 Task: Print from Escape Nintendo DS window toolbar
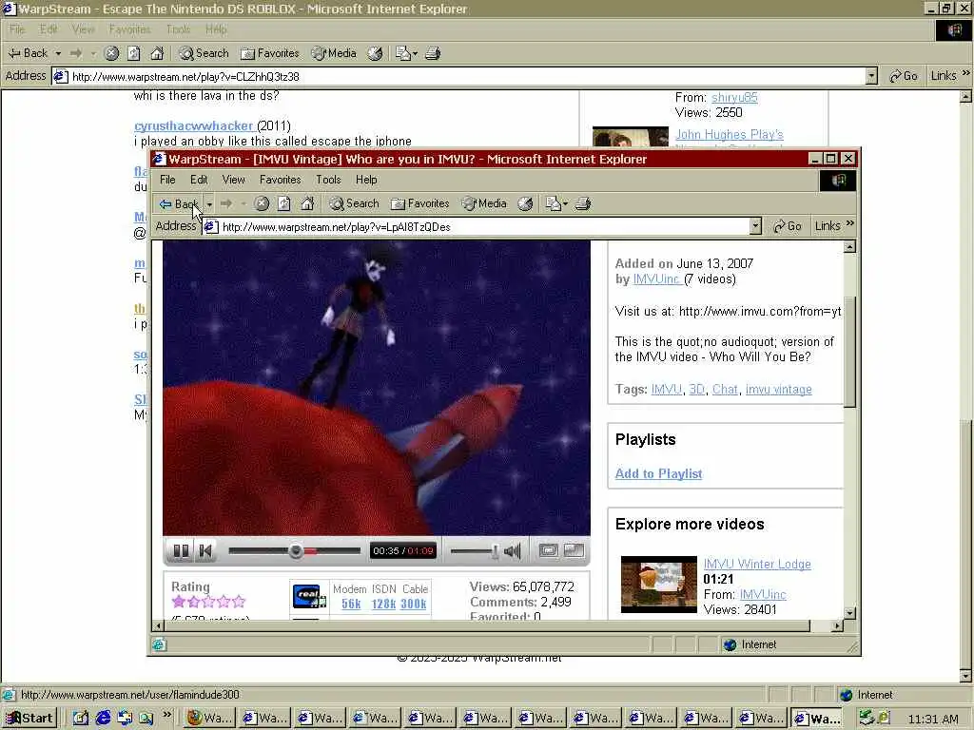pos(433,53)
